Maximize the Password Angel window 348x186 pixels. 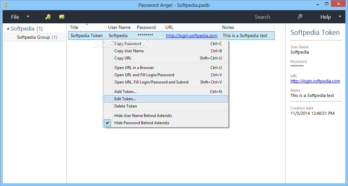pyautogui.click(x=326, y=4)
